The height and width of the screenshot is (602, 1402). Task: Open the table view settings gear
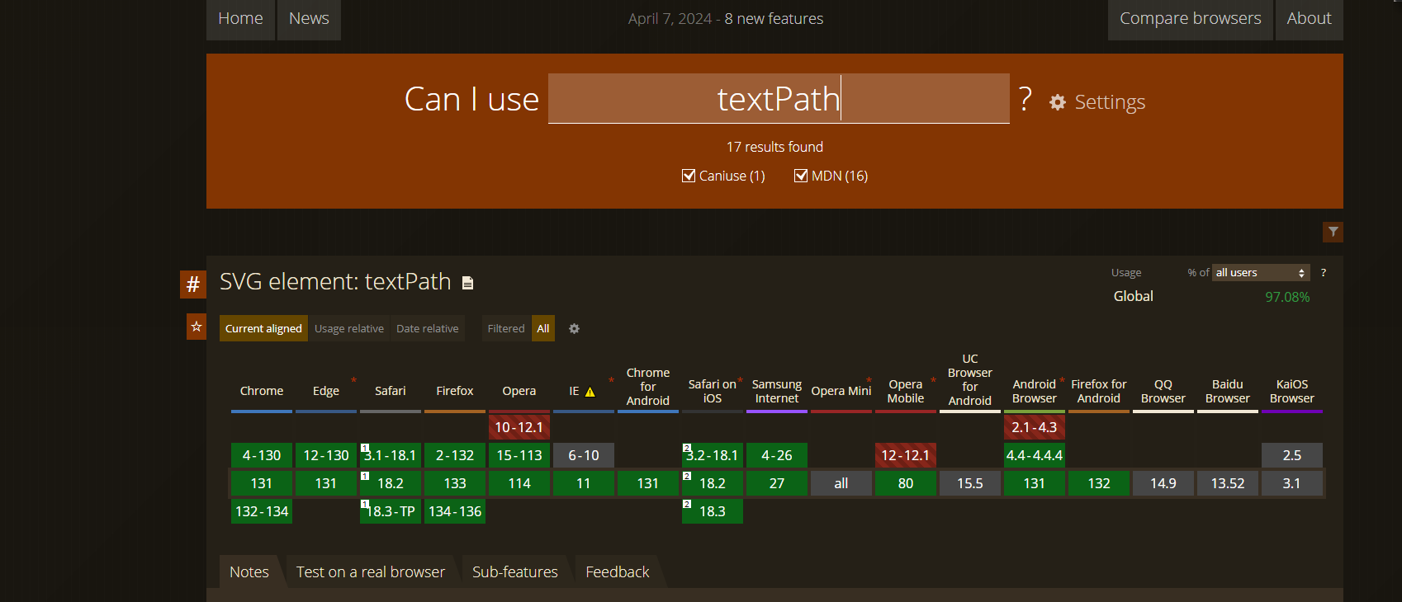click(x=574, y=328)
